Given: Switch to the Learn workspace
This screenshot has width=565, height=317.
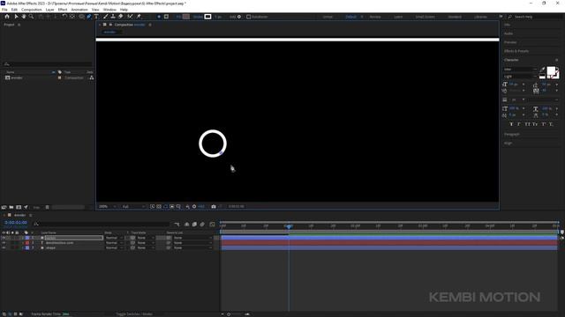Looking at the screenshot, I should pos(398,17).
